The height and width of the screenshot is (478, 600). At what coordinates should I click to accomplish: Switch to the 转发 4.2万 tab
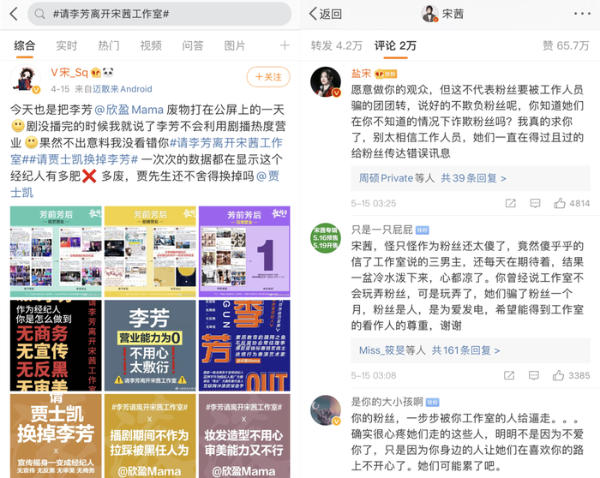pos(336,45)
